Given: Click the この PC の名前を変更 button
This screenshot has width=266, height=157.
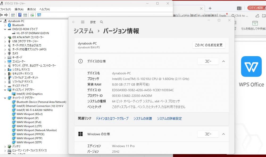Looking at the screenshot, I should [x=209, y=45].
